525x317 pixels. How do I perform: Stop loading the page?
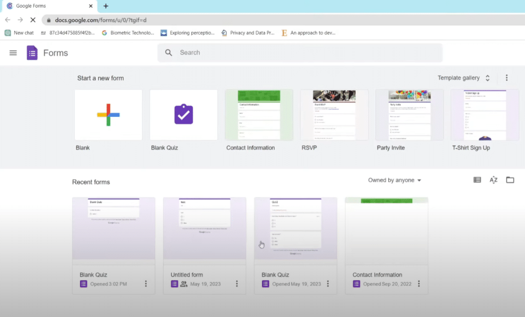(x=33, y=20)
